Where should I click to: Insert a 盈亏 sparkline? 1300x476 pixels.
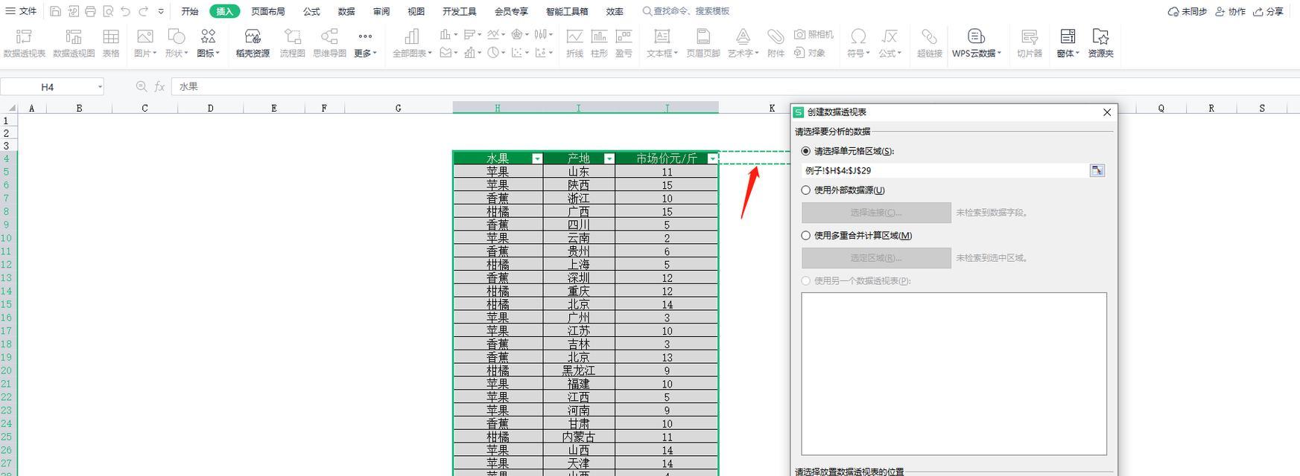point(624,43)
